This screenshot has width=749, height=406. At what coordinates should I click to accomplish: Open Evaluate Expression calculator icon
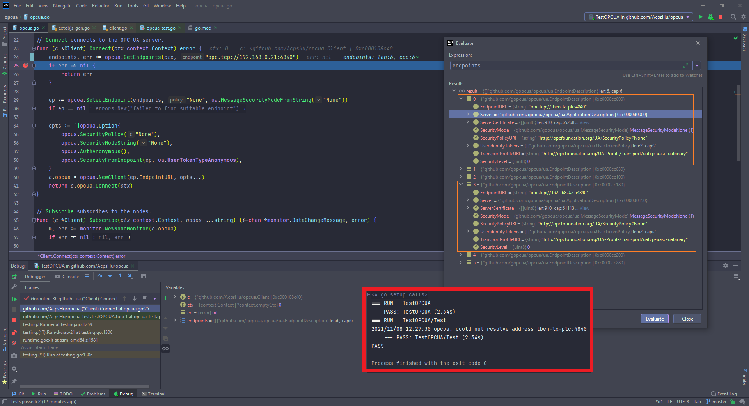[x=143, y=276]
